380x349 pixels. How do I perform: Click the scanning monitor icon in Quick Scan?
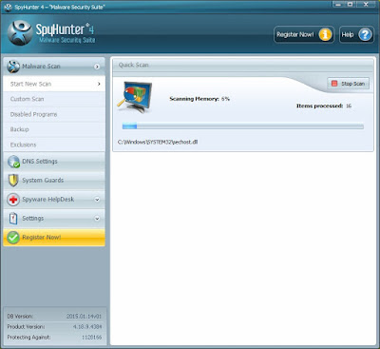click(135, 97)
